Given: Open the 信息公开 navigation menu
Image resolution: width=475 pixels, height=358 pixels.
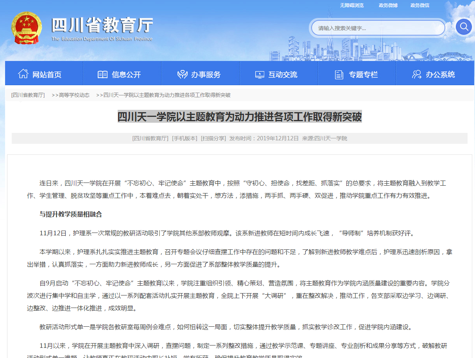Looking at the screenshot, I should [126, 75].
